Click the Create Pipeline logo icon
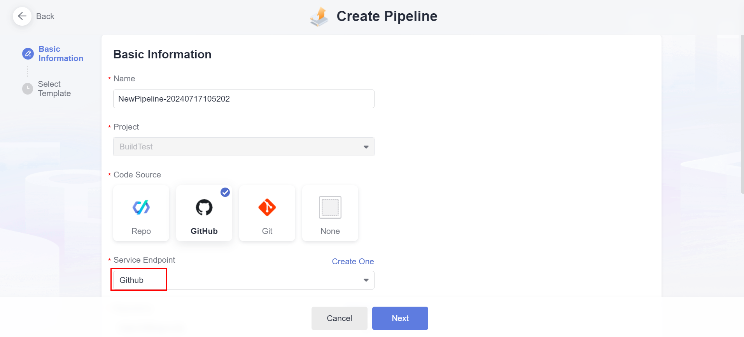 click(x=319, y=17)
